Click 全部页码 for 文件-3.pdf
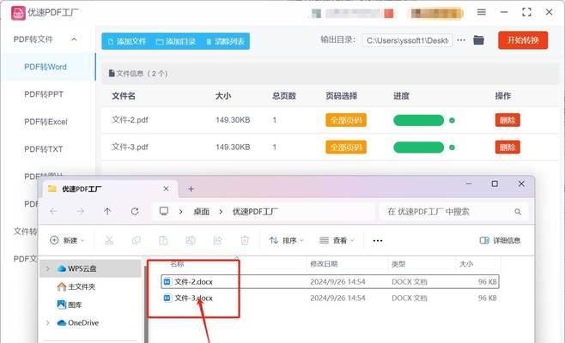Viewport: 565px width, 343px height. pyautogui.click(x=346, y=147)
